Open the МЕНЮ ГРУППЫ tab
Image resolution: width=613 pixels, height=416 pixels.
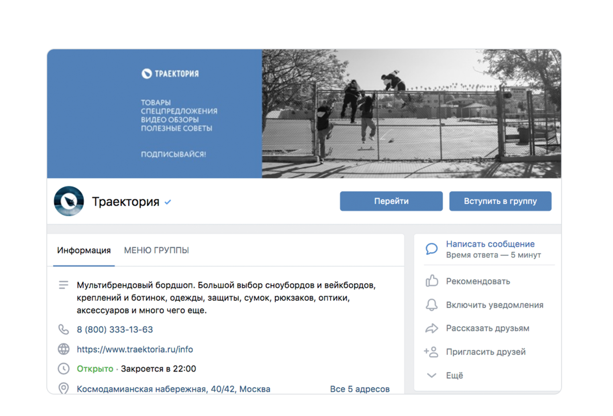(x=157, y=250)
